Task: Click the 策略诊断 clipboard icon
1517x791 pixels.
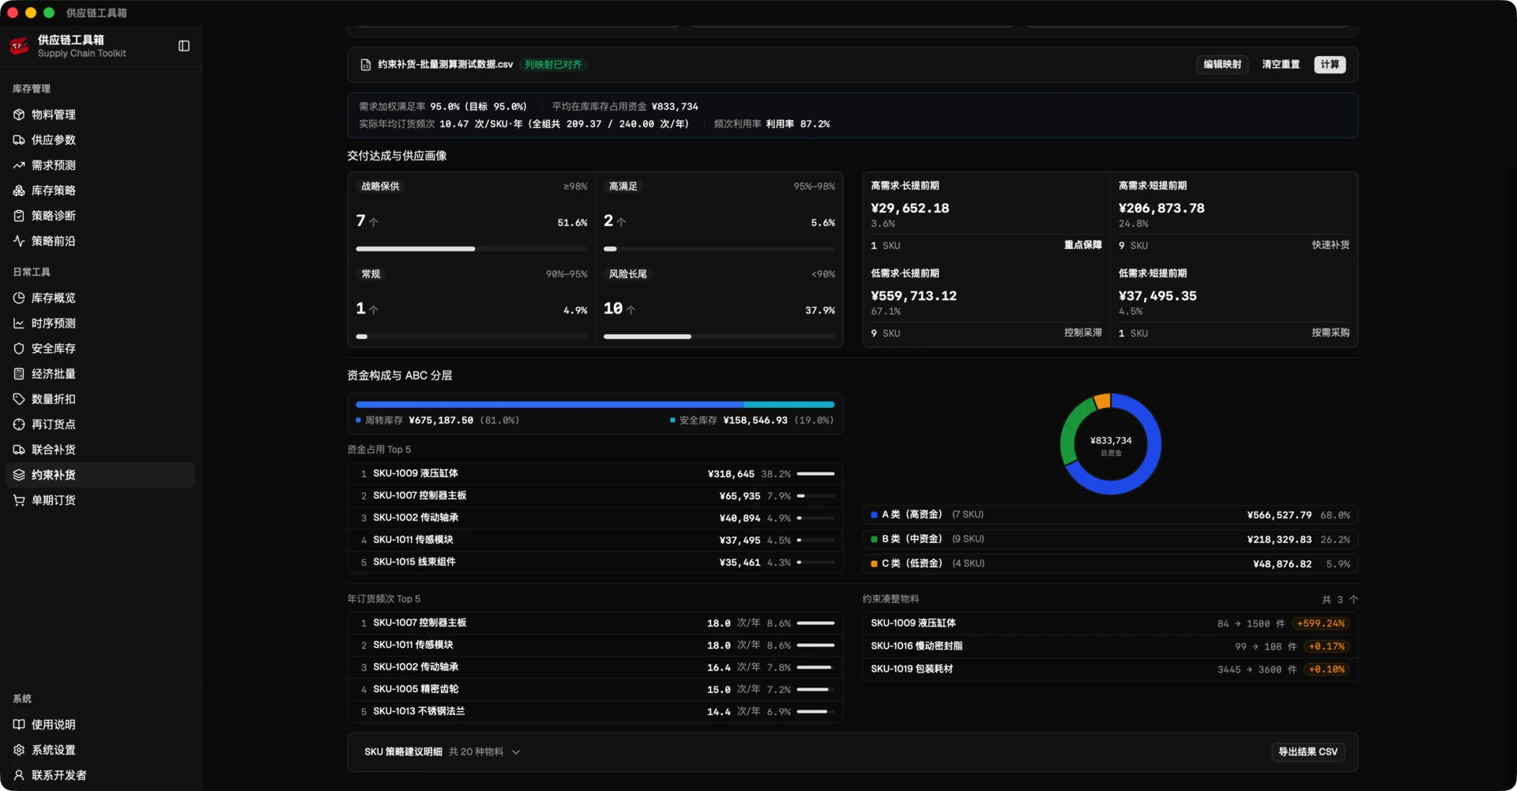Action: [x=19, y=216]
